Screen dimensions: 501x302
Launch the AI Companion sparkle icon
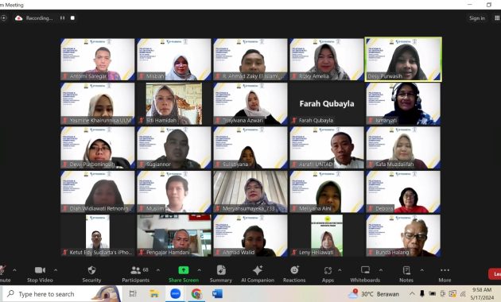pyautogui.click(x=257, y=270)
